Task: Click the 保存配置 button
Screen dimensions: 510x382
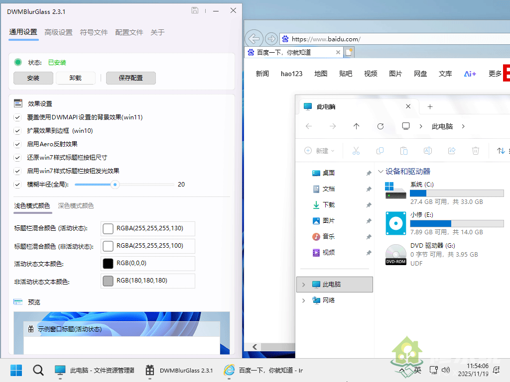Action: (x=130, y=78)
